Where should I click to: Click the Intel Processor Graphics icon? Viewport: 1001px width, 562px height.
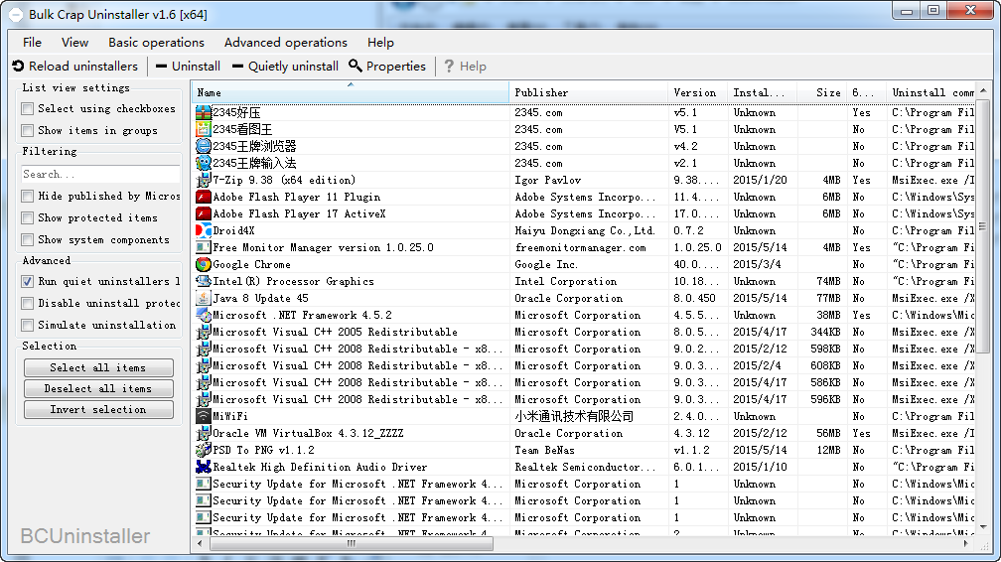[203, 281]
